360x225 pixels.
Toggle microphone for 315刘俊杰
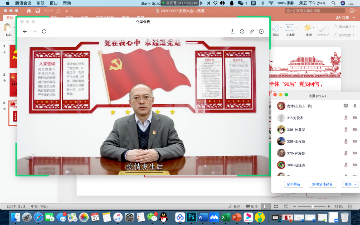point(346,118)
